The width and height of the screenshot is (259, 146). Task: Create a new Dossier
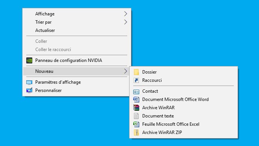coord(184,72)
